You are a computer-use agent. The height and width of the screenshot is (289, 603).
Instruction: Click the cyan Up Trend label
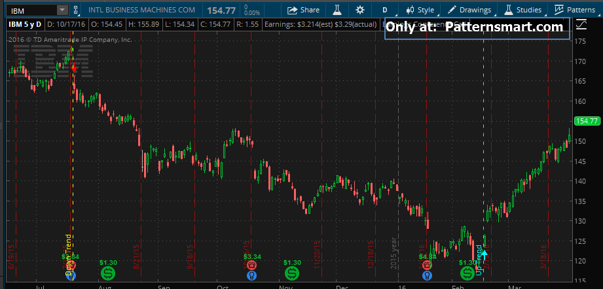[479, 260]
